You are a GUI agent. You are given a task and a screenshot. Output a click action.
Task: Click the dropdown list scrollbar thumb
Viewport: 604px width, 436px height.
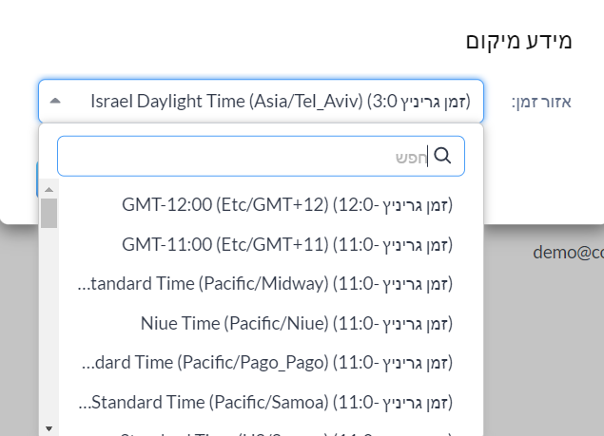[49, 213]
